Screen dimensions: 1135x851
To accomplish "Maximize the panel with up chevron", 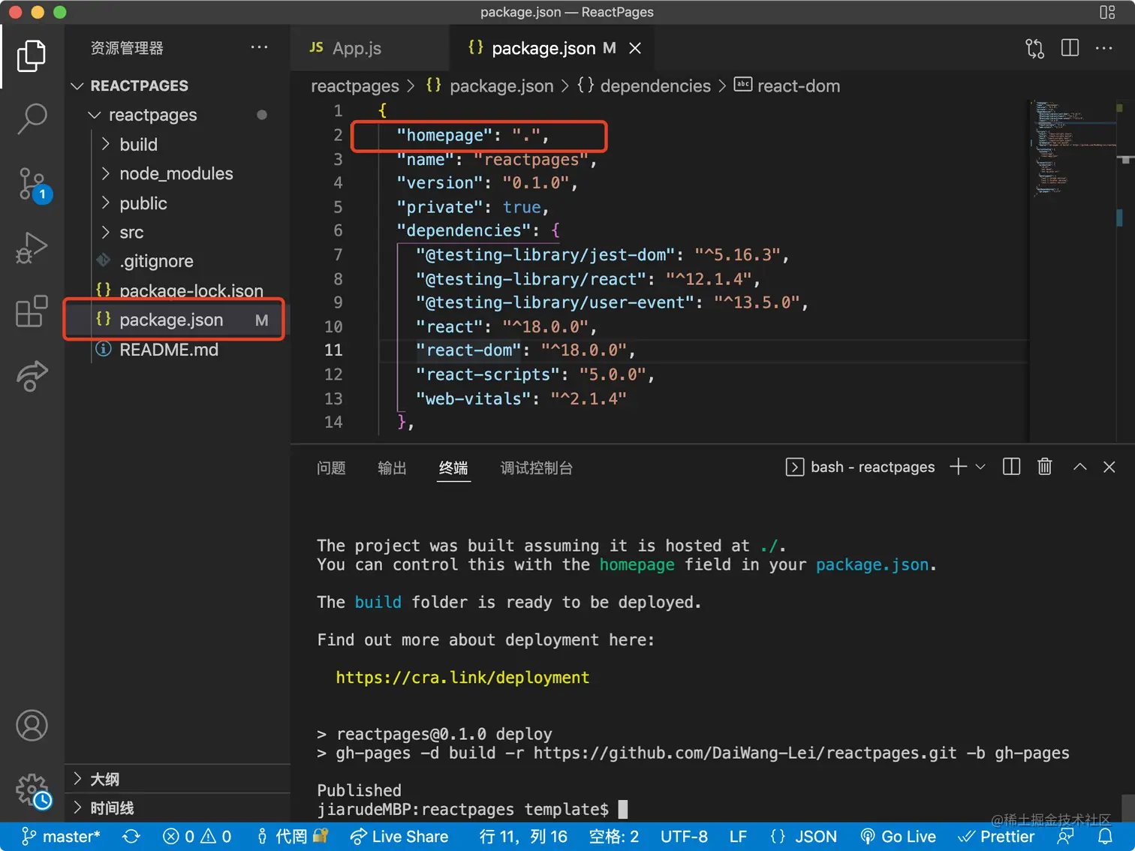I will (x=1079, y=467).
